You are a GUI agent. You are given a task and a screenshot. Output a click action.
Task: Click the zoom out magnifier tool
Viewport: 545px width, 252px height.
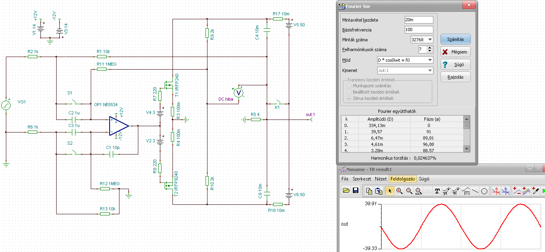click(x=409, y=191)
